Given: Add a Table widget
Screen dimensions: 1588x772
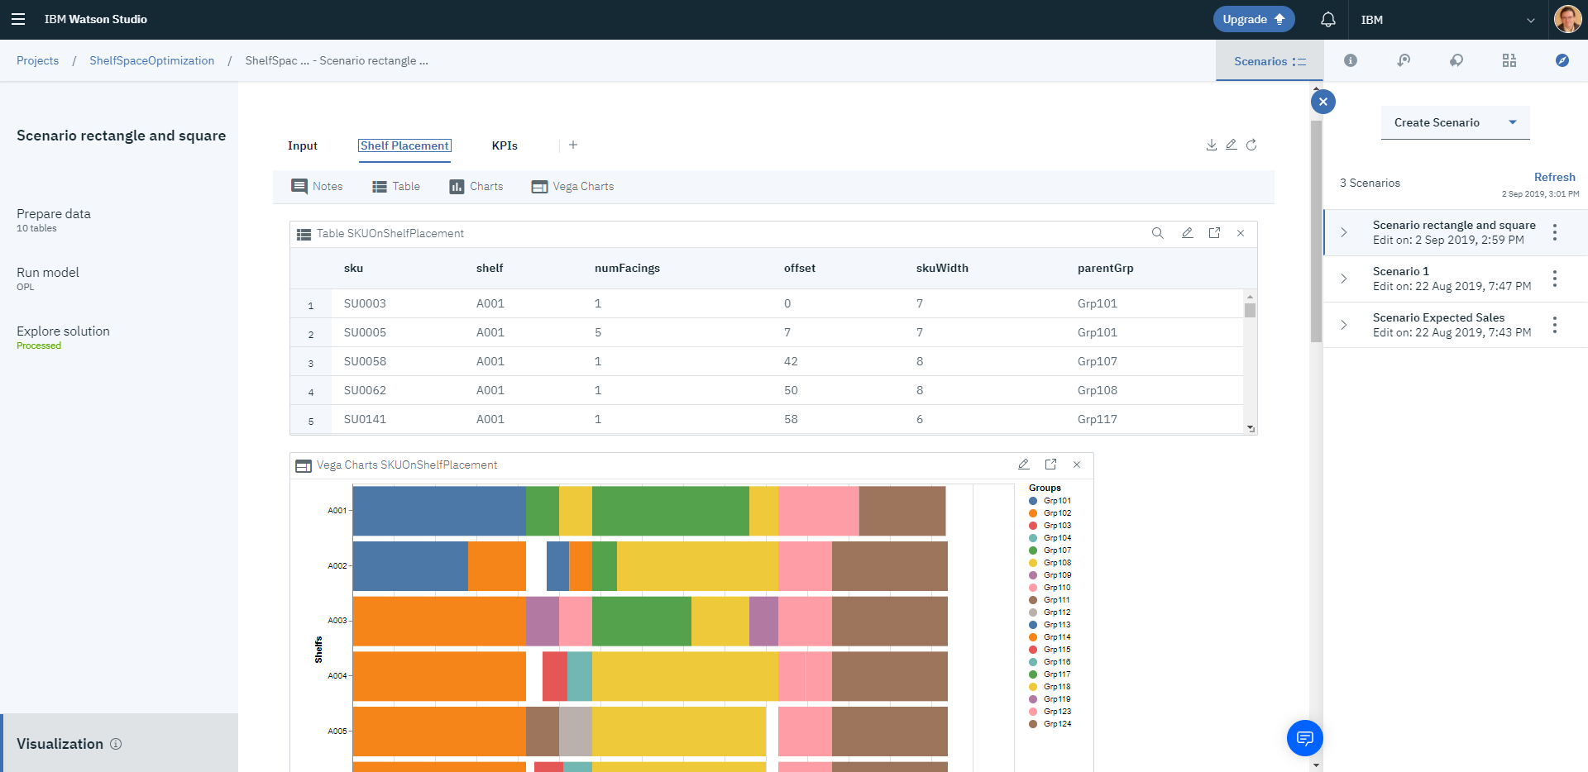Looking at the screenshot, I should point(396,186).
